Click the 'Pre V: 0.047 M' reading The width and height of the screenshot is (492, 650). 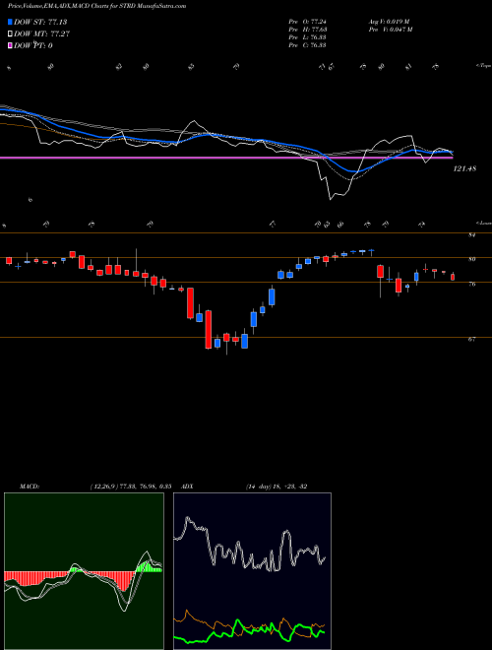pyautogui.click(x=393, y=30)
